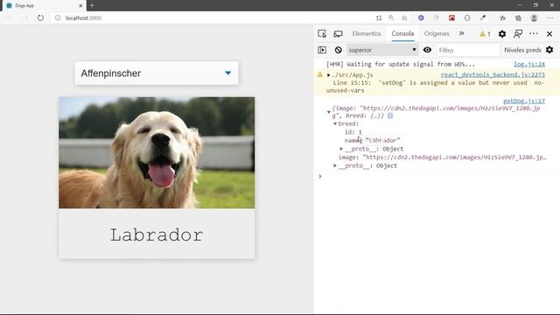Open the Collections icon

[518, 17]
